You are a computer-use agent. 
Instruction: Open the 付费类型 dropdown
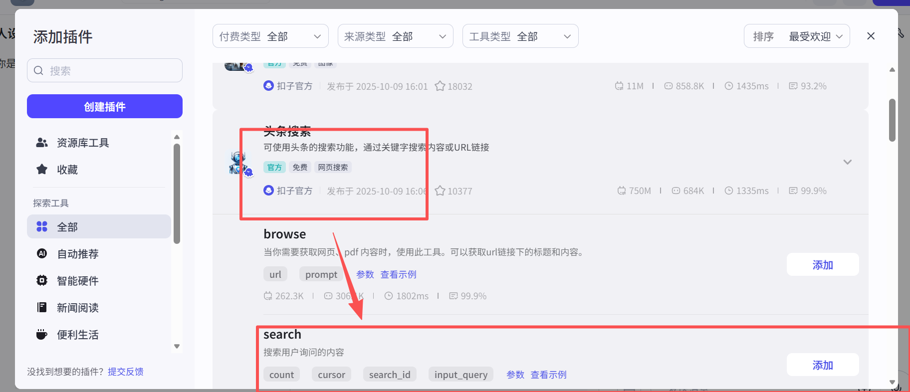point(270,36)
